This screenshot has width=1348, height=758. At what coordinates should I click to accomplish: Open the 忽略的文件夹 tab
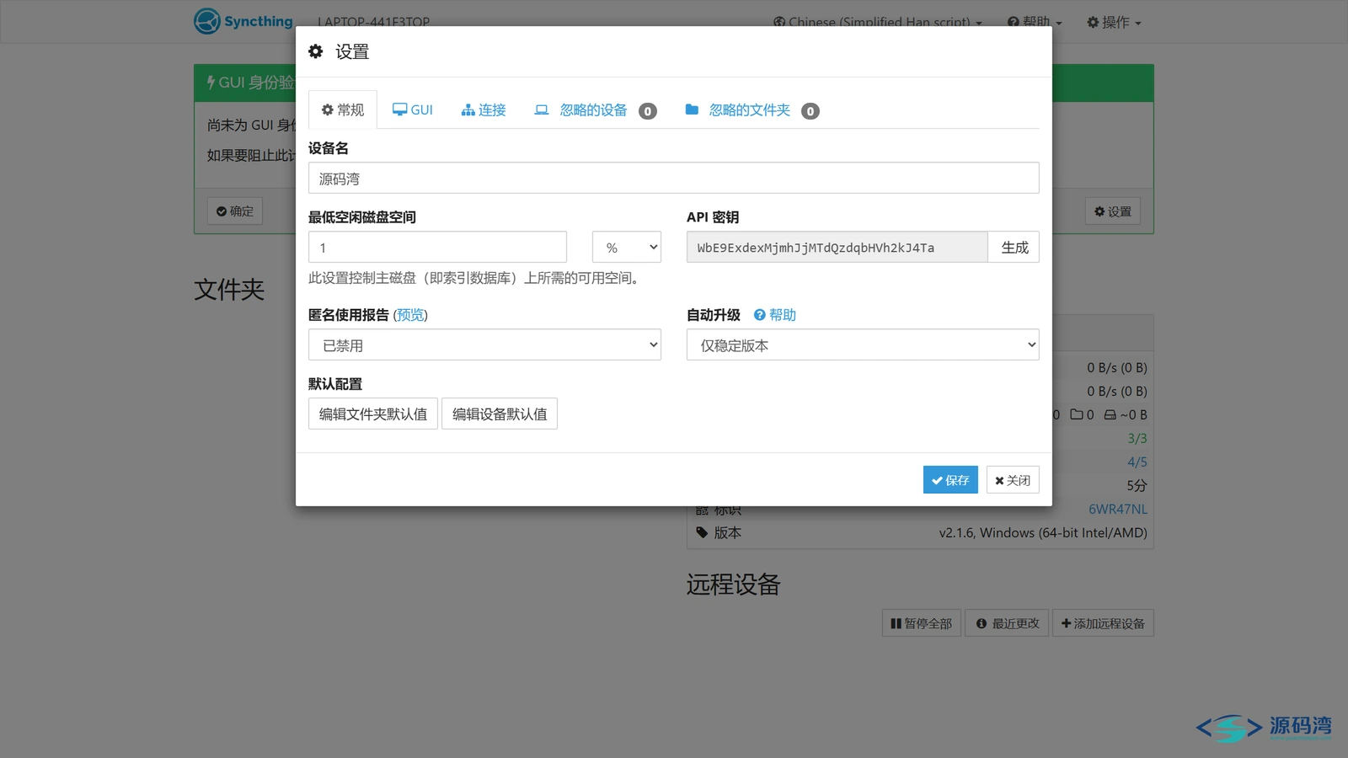click(752, 110)
